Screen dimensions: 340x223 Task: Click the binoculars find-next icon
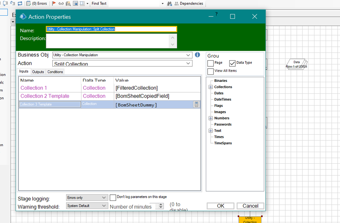169,3
